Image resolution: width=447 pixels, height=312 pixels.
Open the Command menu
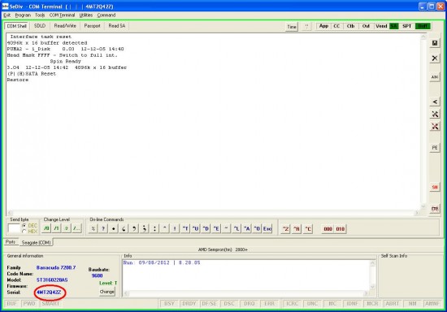tap(106, 15)
